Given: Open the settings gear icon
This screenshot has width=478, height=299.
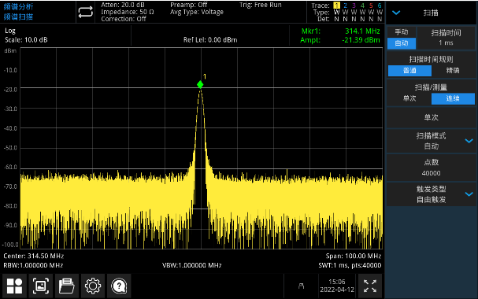Looking at the screenshot, I should tap(93, 286).
